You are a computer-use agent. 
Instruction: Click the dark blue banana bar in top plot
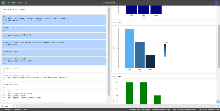pyautogui.click(x=156, y=10)
